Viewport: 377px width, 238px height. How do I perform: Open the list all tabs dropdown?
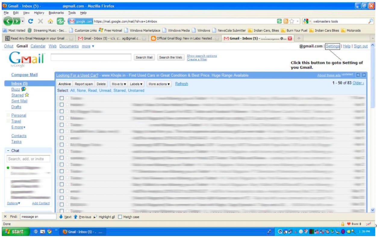pos(373,39)
